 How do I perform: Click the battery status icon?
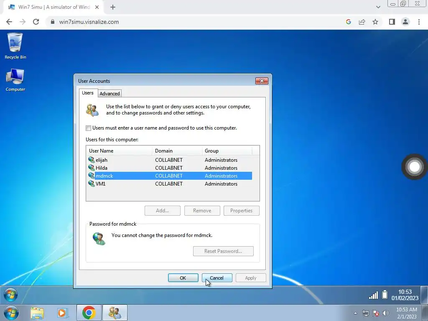[385, 295]
